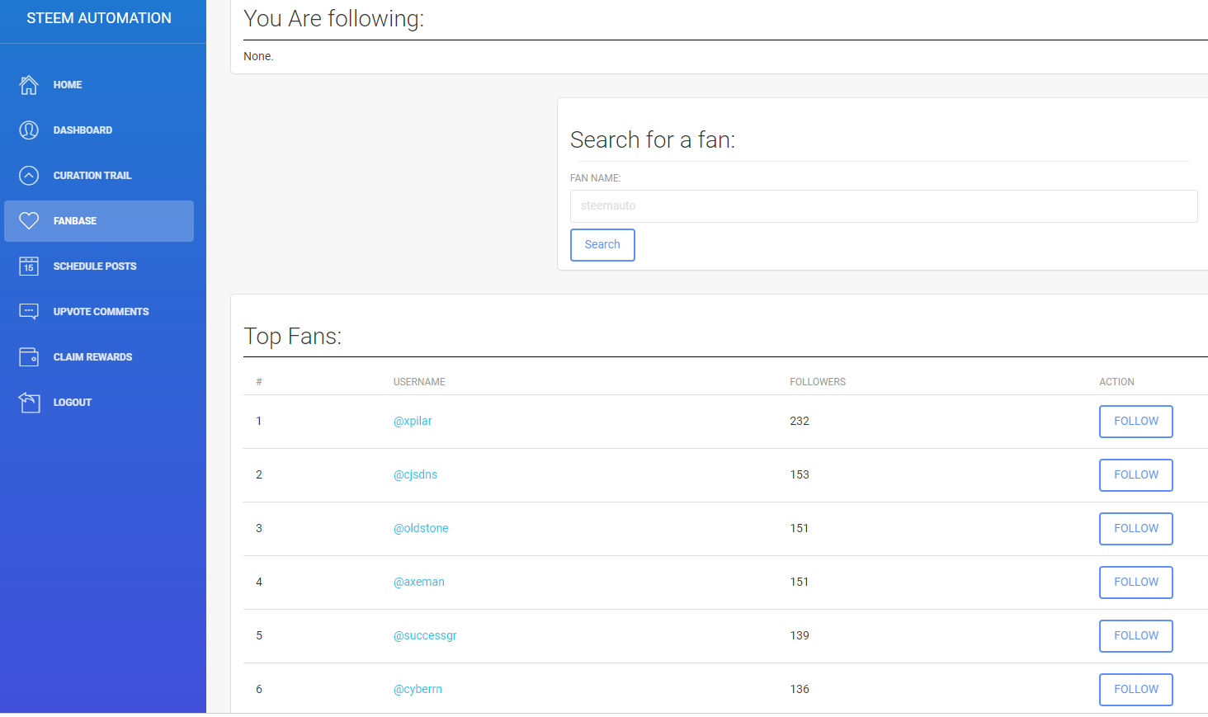Focus the Fan Name input field
The width and height of the screenshot is (1208, 717).
[x=884, y=206]
